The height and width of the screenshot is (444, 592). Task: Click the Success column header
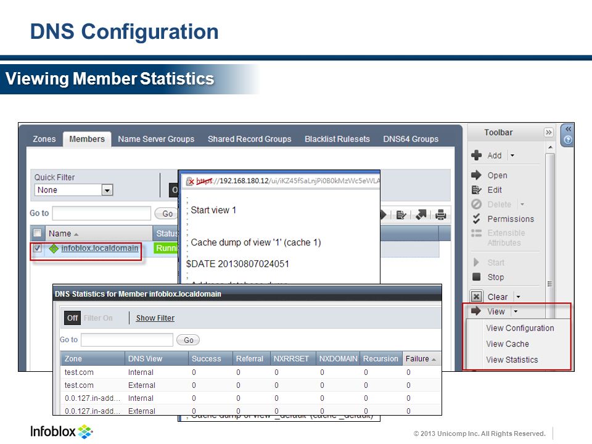(x=210, y=359)
